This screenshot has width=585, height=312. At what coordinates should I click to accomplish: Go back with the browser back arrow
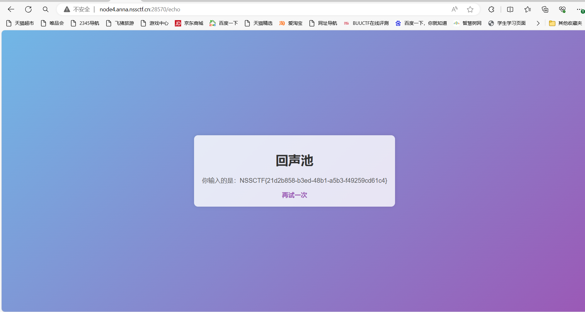click(x=11, y=9)
